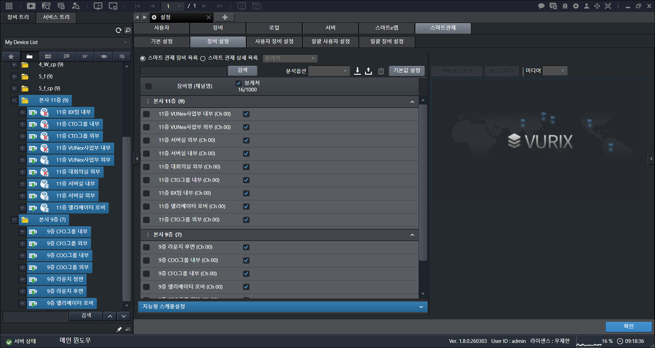Screen dimensions: 655x348
Task: Open the My Device List dropdown
Action: tap(67, 43)
